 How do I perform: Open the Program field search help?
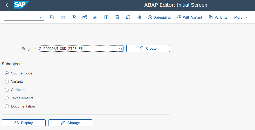click(121, 49)
